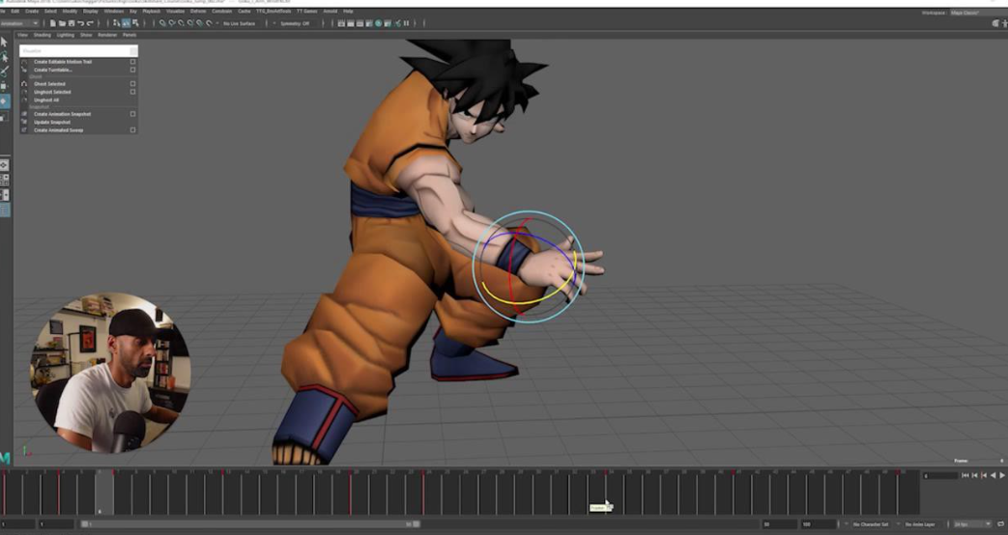1008x535 pixels.
Task: Open option box for Create Editable Motion Trail
Action: click(x=133, y=62)
